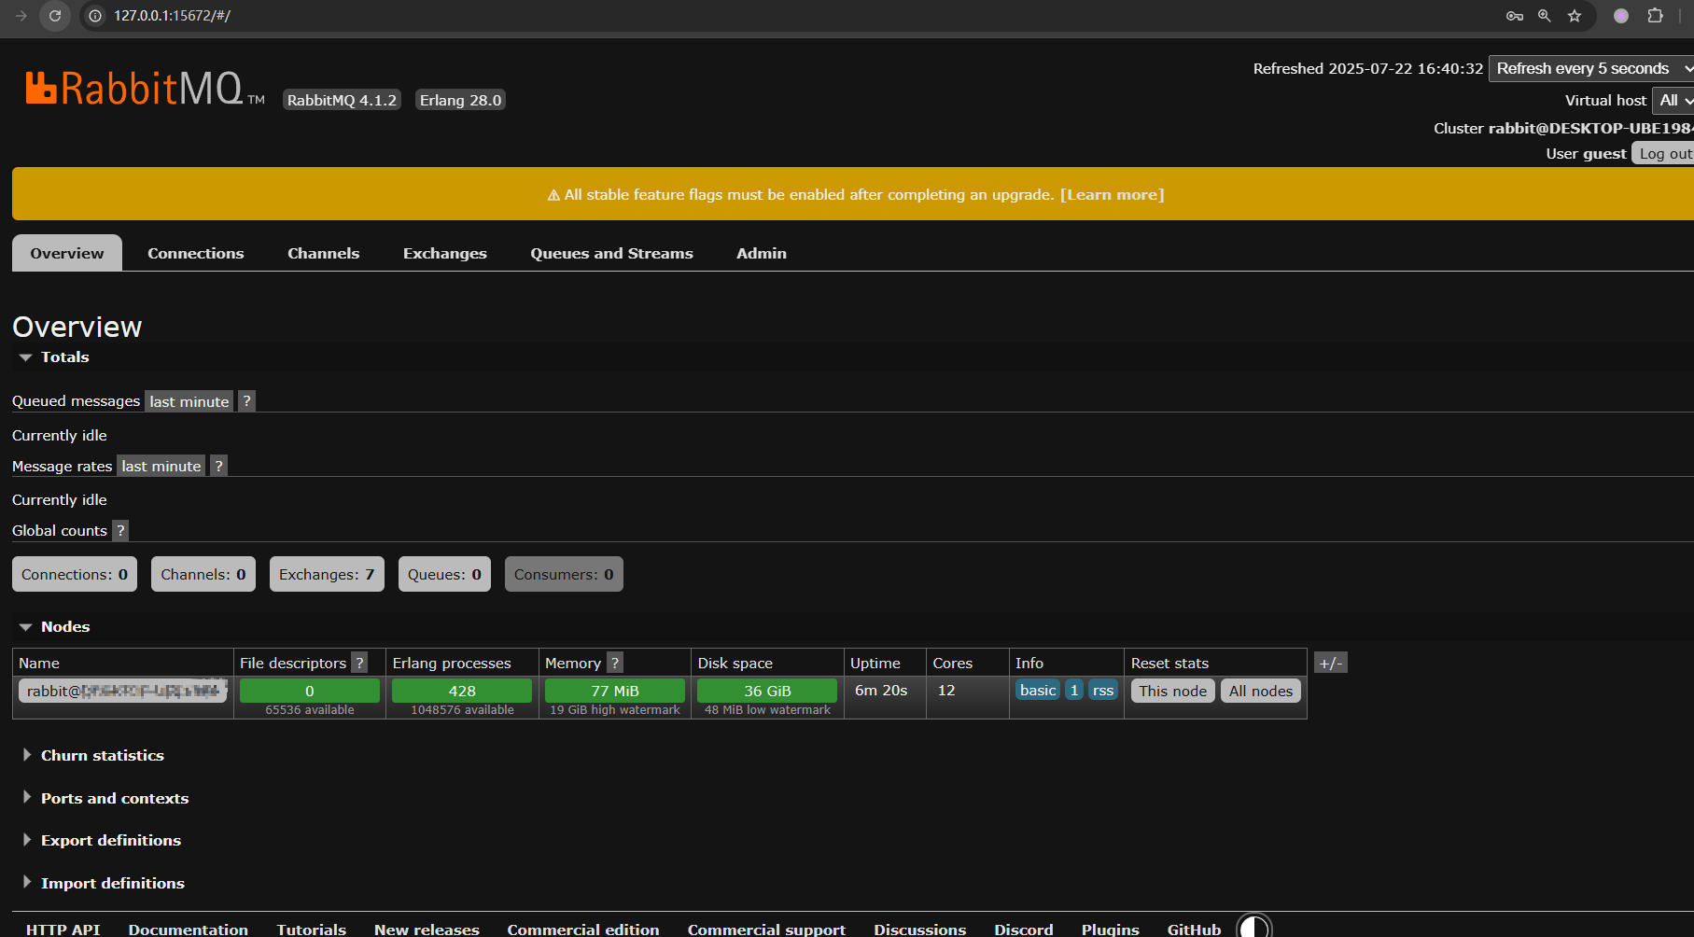1694x937 pixels.
Task: Click the Consumers: 0 count button
Action: click(x=564, y=574)
